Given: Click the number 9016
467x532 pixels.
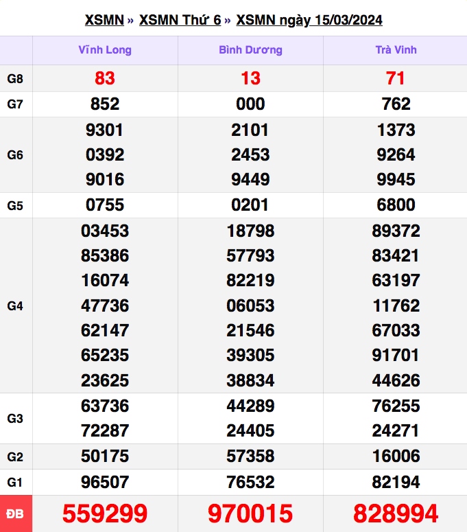Looking at the screenshot, I should point(105,179).
